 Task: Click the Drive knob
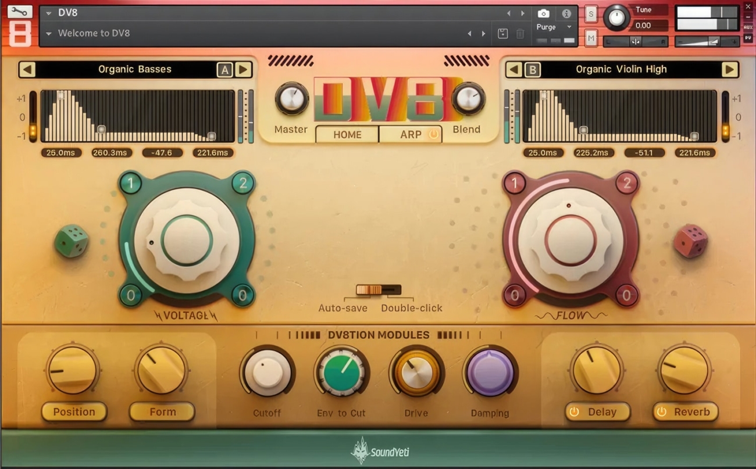click(416, 373)
